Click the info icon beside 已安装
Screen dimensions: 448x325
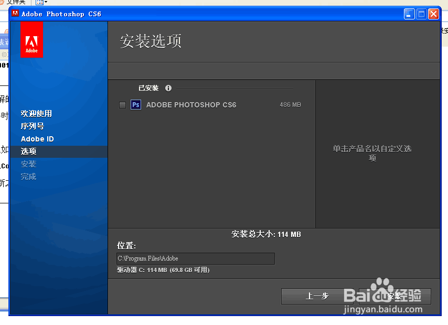tap(168, 88)
